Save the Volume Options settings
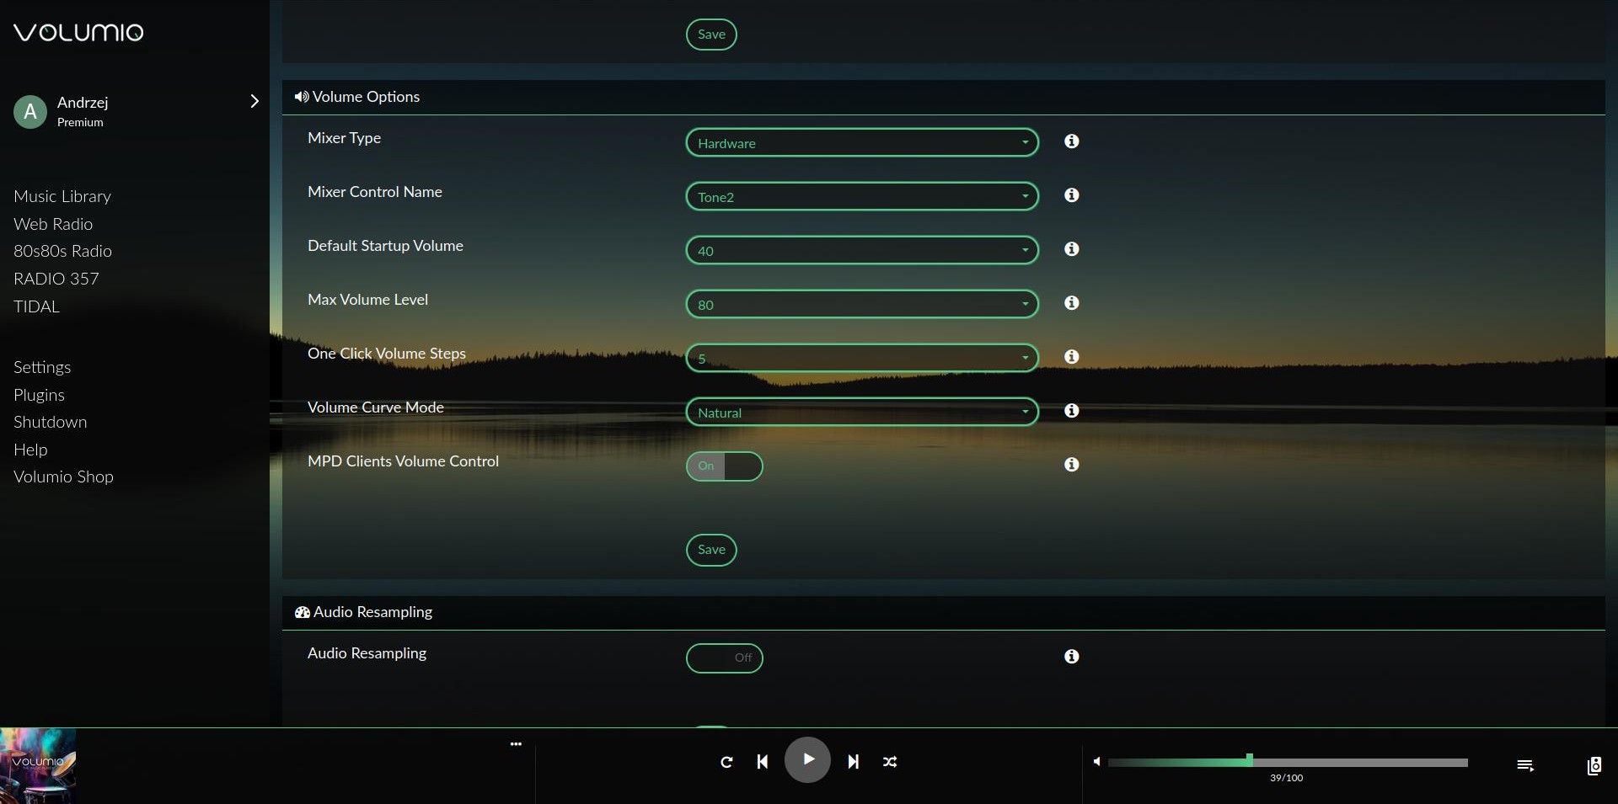Viewport: 1618px width, 804px height. (711, 550)
